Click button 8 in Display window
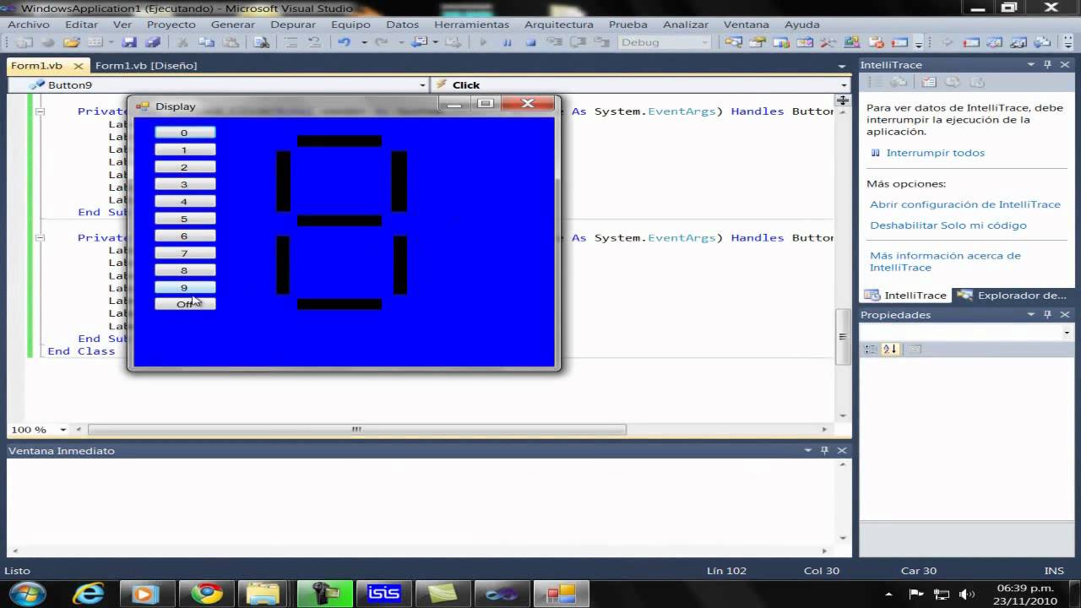The image size is (1081, 608). (x=185, y=270)
